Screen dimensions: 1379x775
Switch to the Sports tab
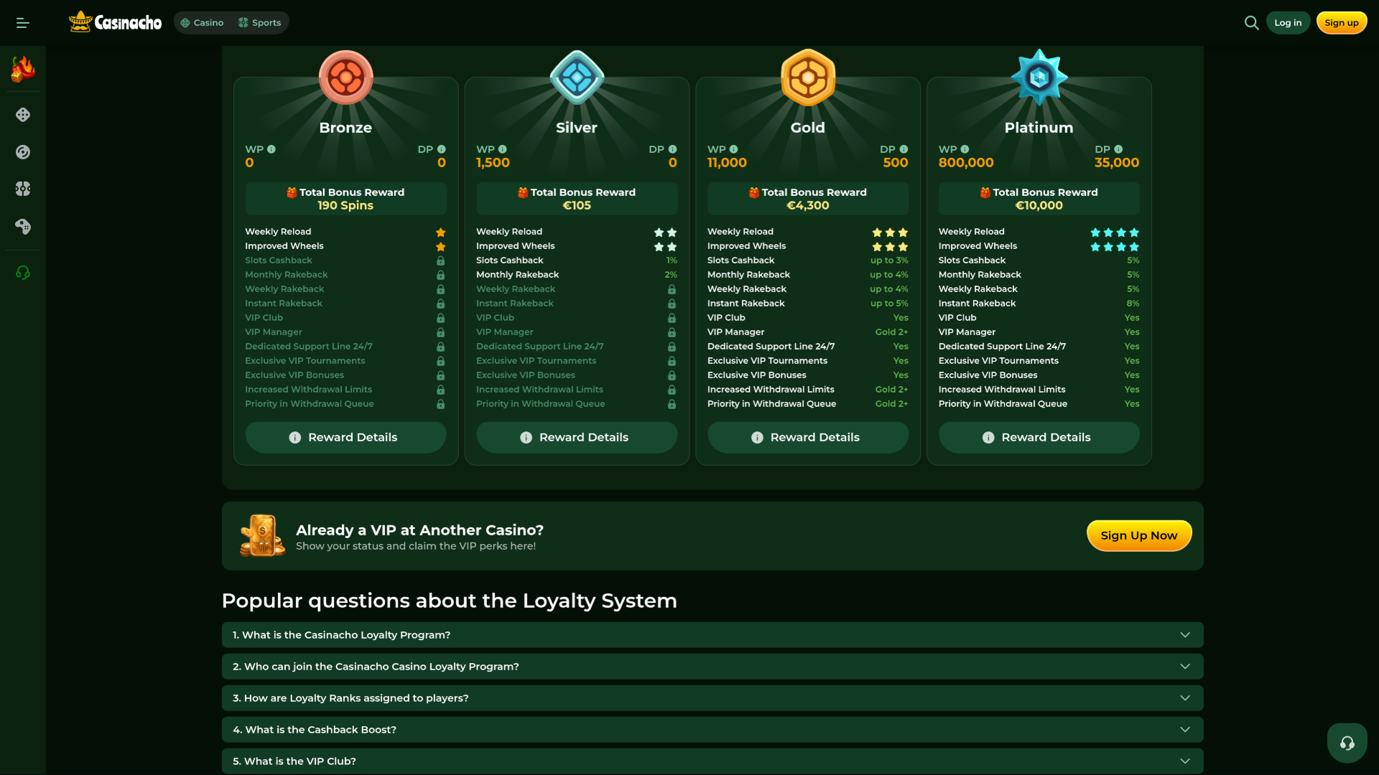[260, 22]
